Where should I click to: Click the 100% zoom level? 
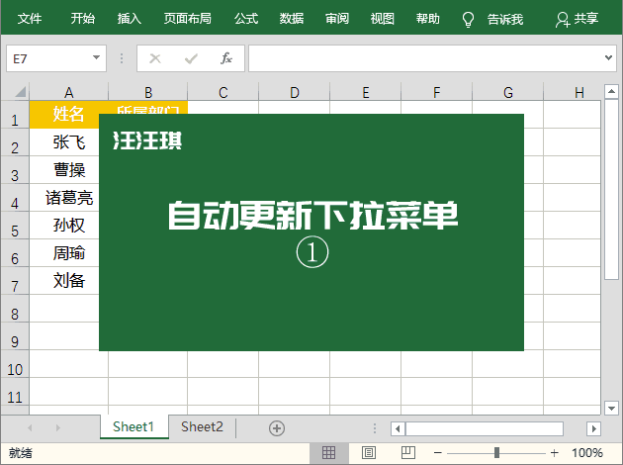587,453
